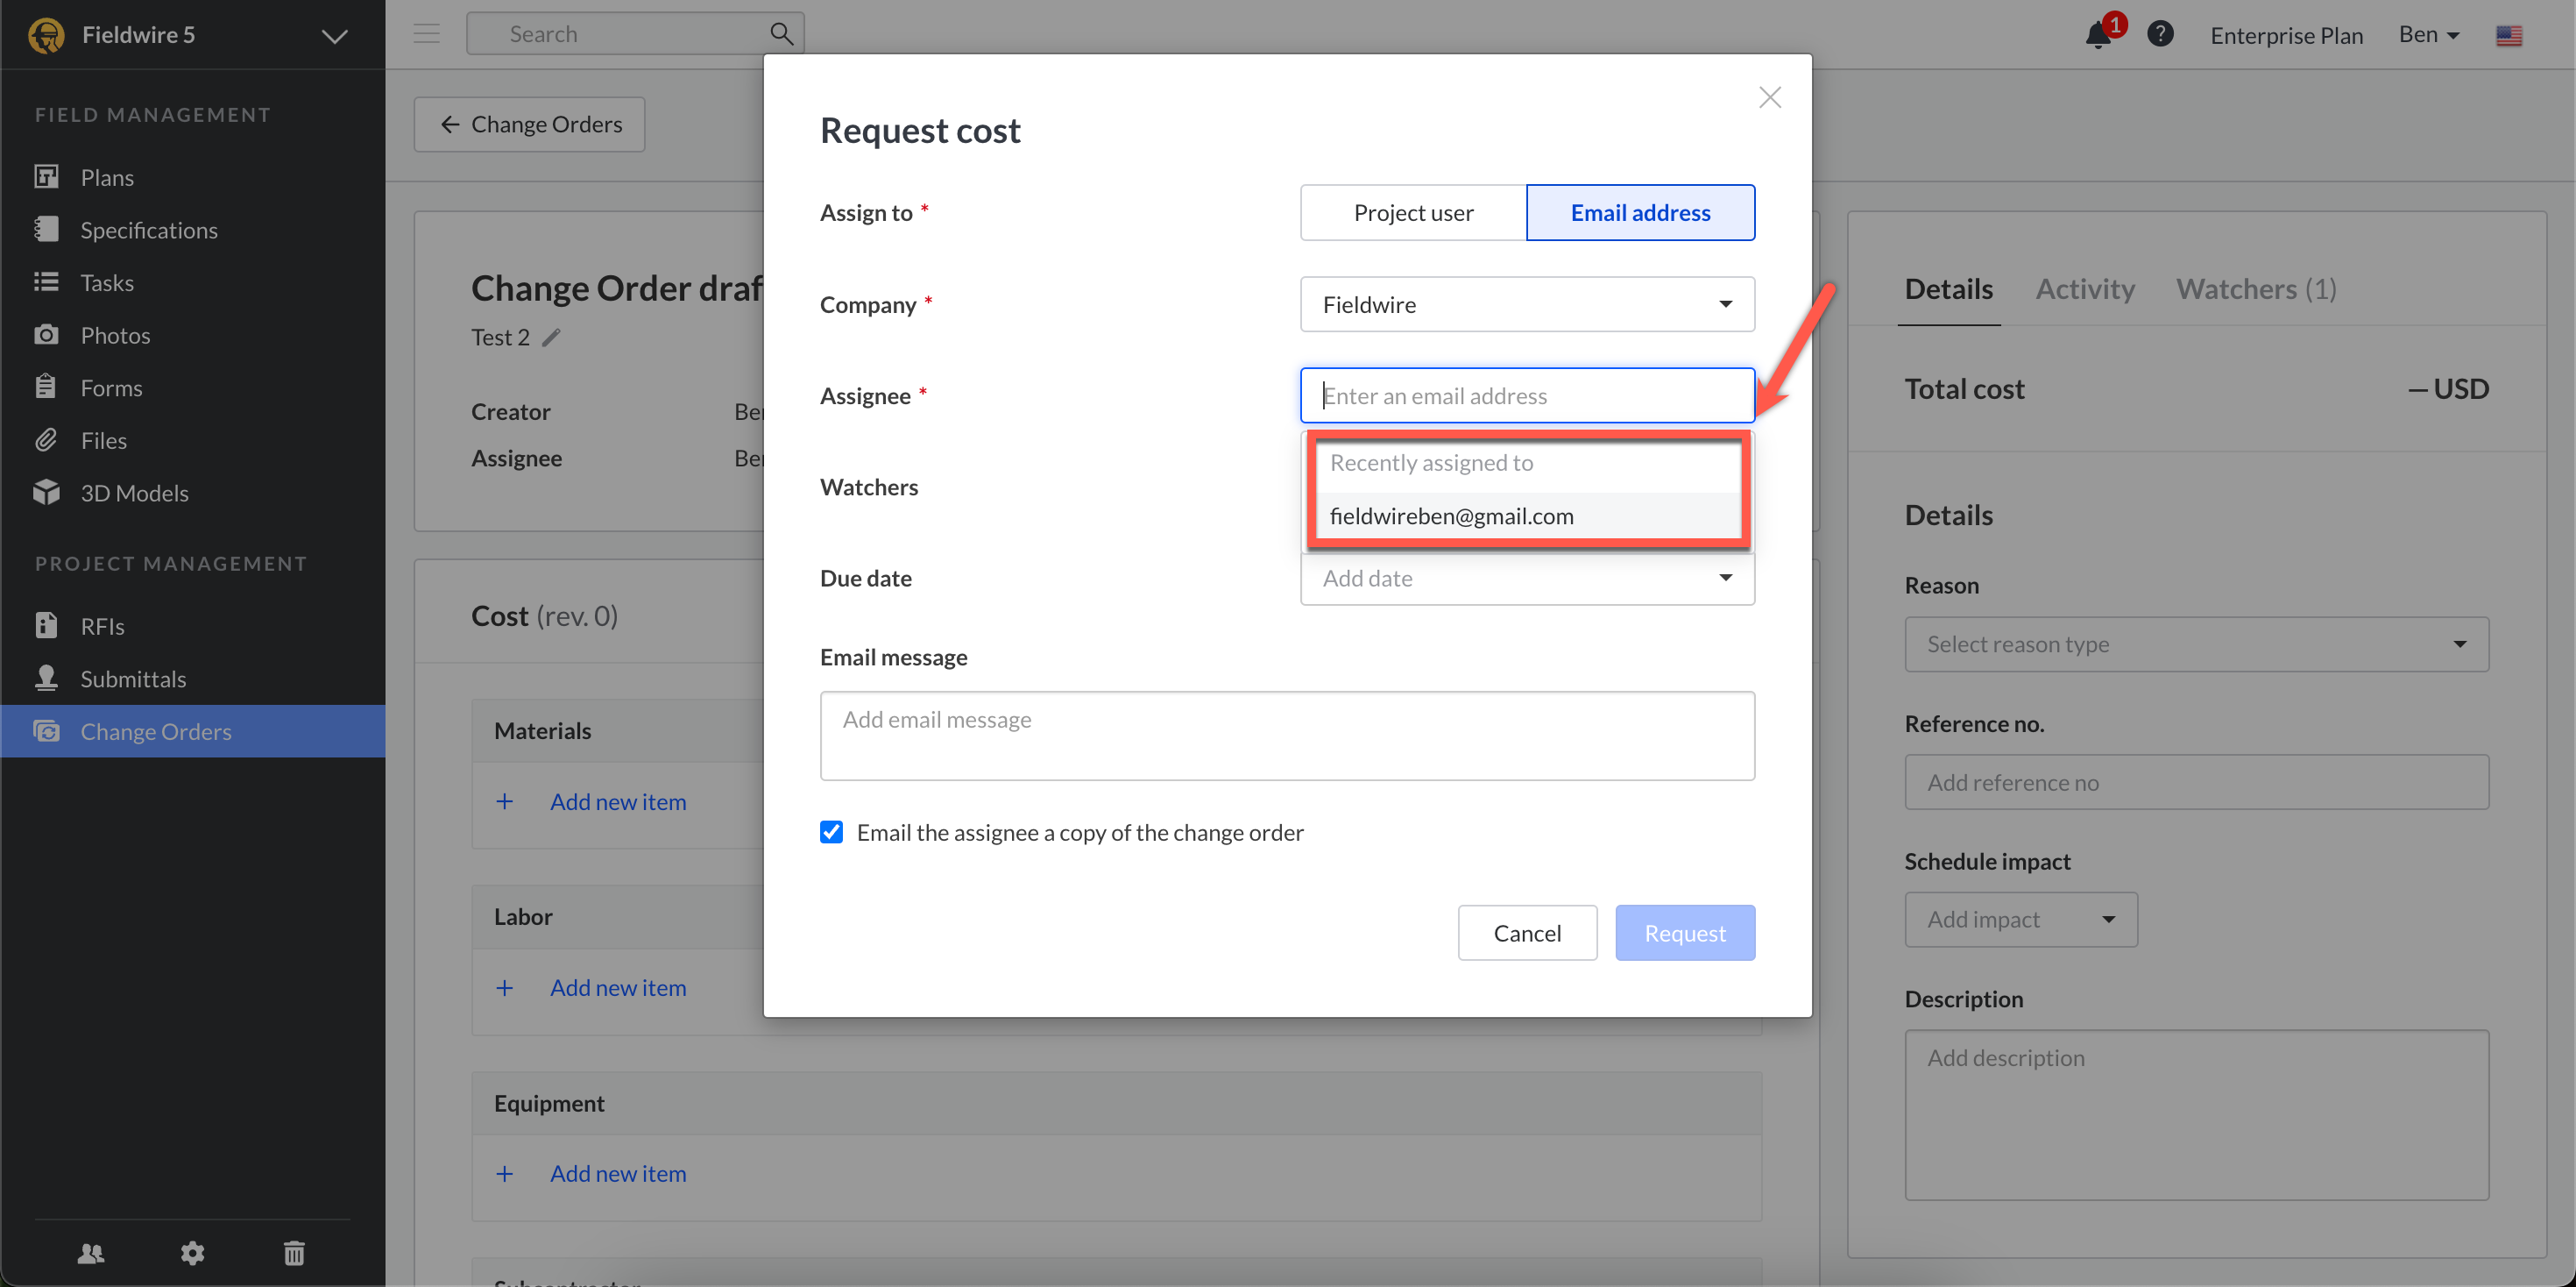Open the Plans sidebar icon
Viewport: 2576px width, 1287px height.
point(46,177)
